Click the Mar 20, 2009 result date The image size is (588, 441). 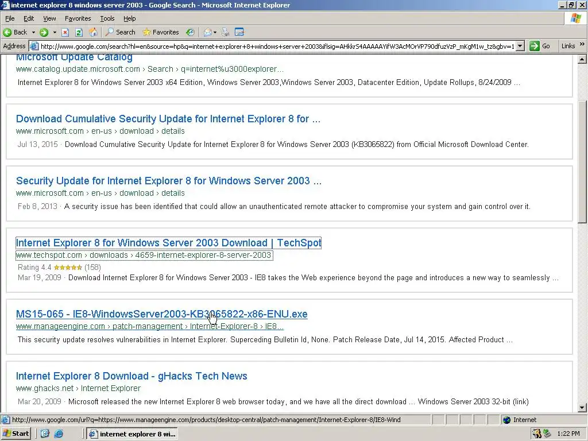coord(39,401)
